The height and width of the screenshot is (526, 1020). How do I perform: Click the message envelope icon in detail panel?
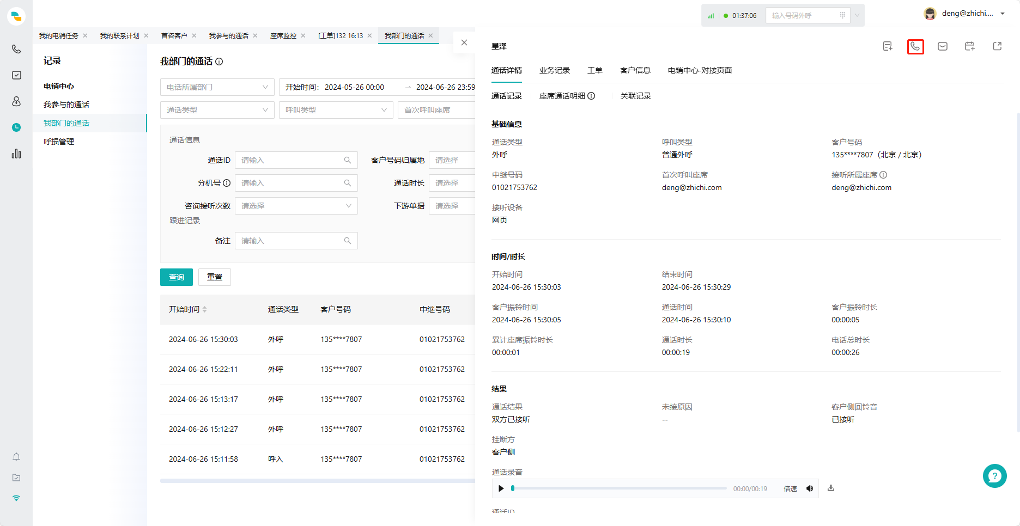[943, 46]
